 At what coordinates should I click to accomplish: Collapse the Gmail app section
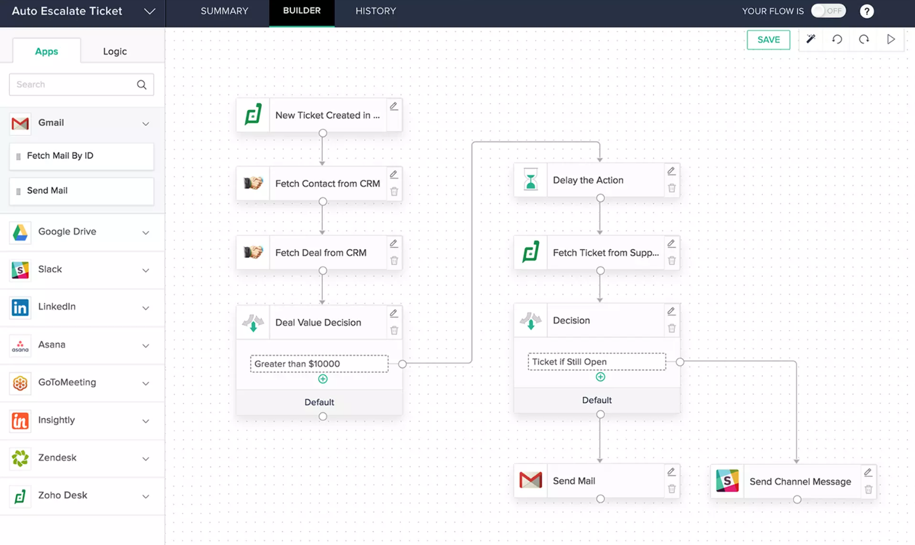pos(146,123)
